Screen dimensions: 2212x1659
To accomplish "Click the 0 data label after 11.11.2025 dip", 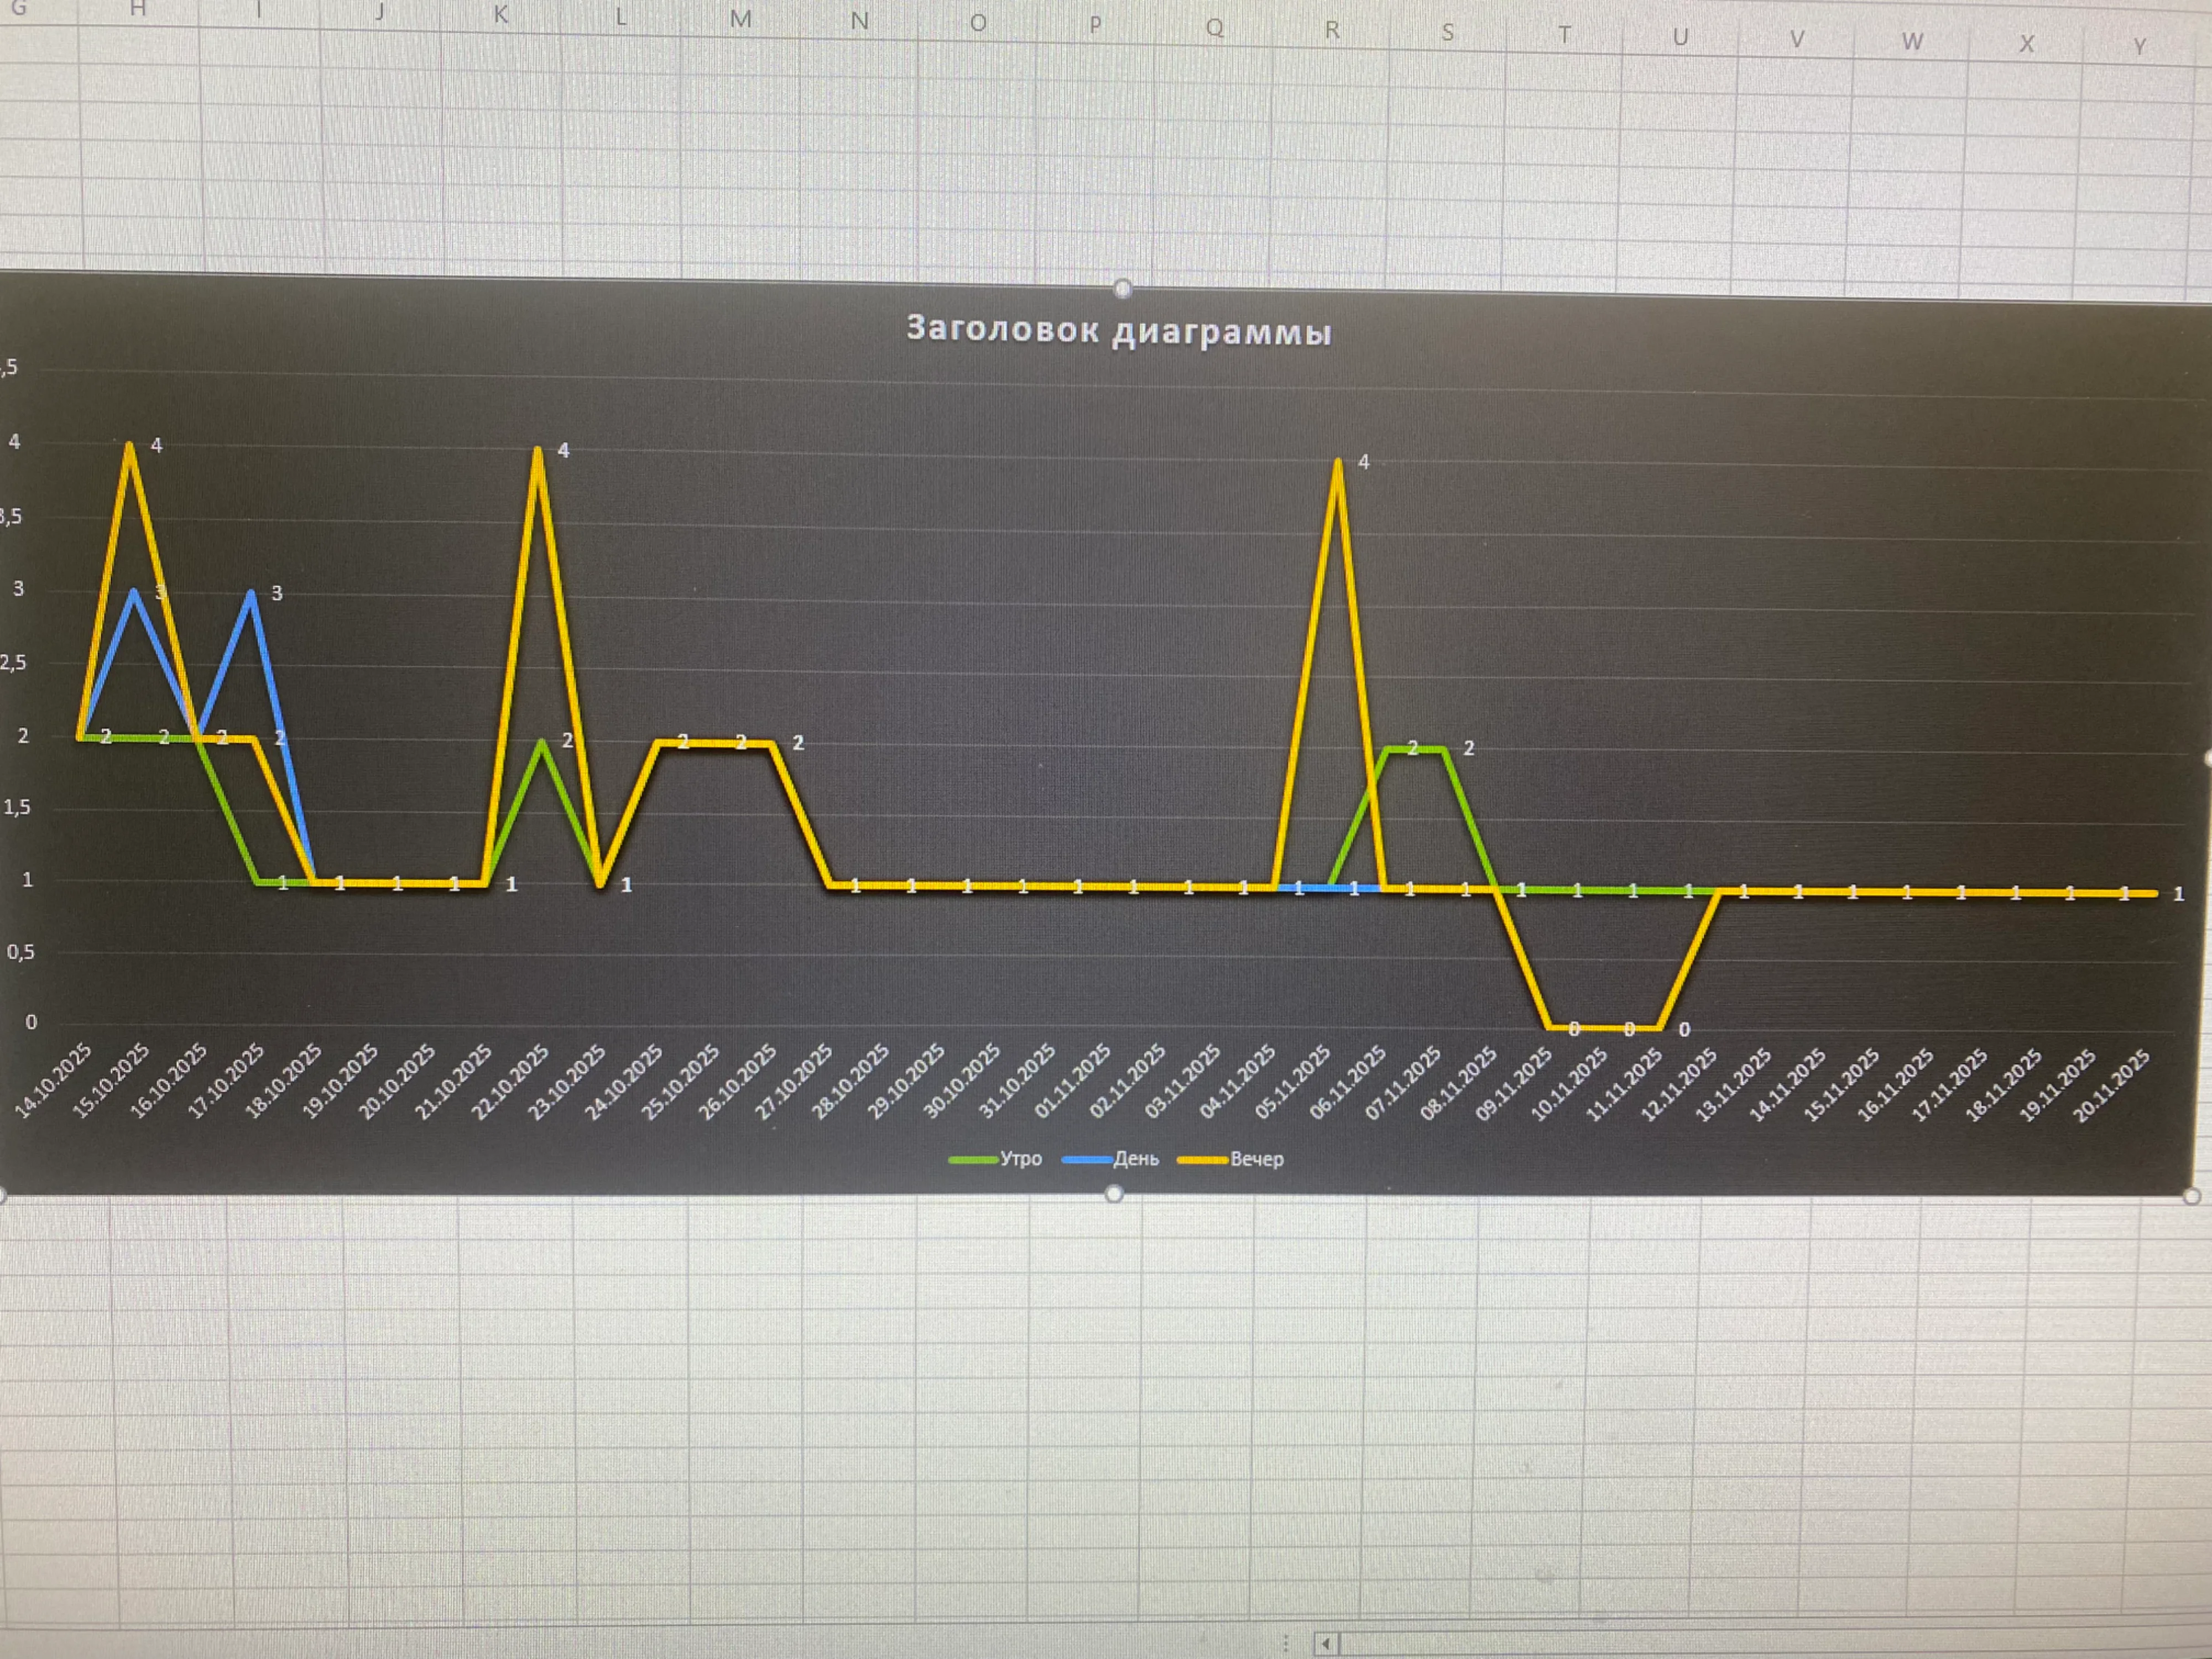I will pyautogui.click(x=1684, y=1030).
